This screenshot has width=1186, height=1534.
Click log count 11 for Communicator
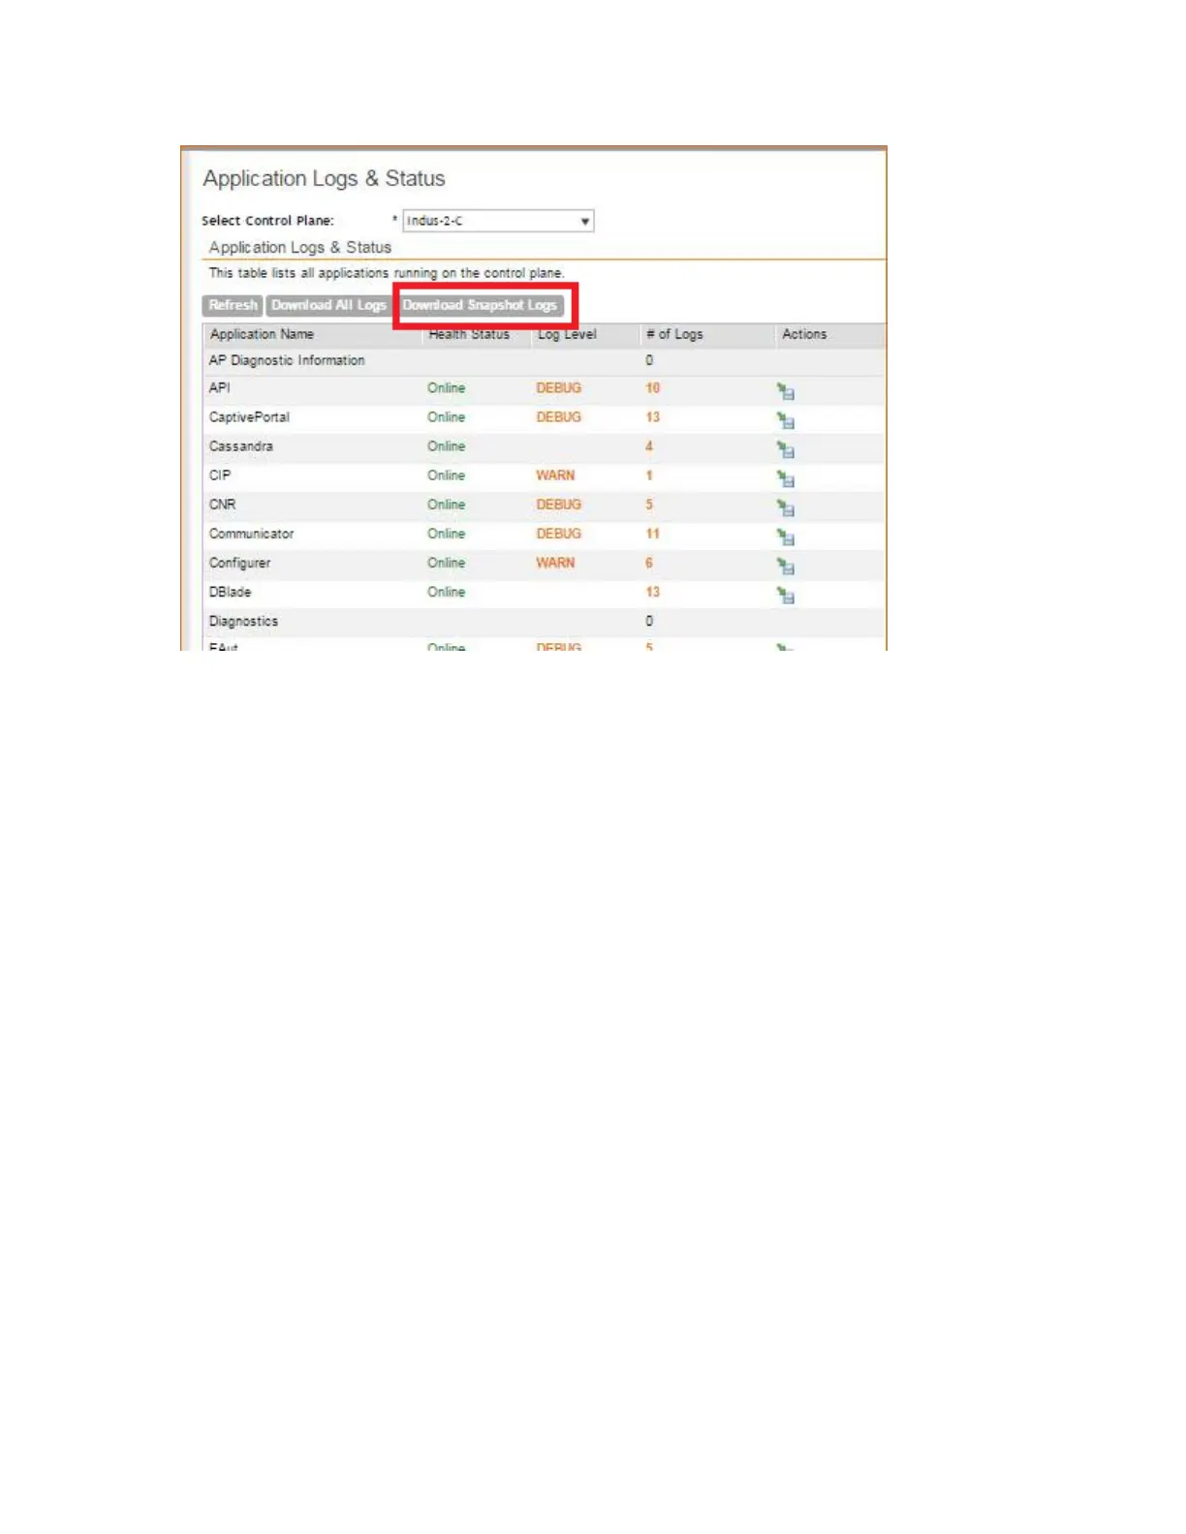tap(652, 534)
